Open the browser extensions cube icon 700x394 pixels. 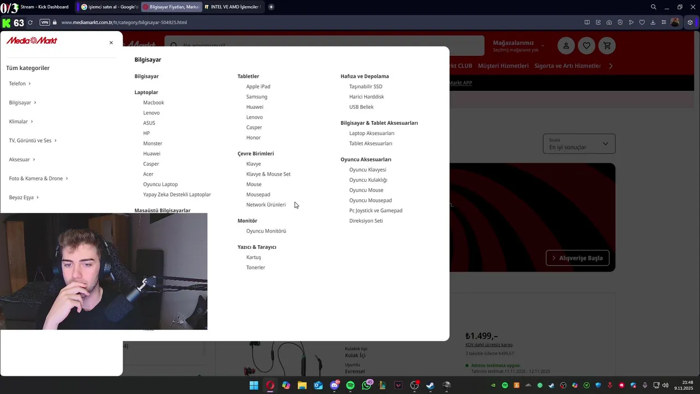pos(690,22)
